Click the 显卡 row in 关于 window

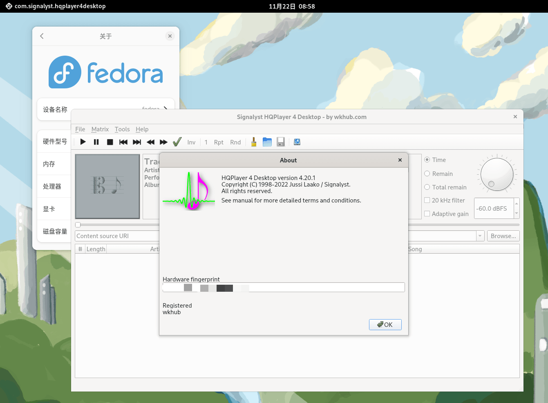(x=55, y=209)
